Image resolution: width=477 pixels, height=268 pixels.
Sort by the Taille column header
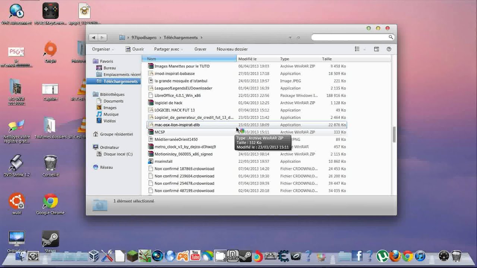334,59
